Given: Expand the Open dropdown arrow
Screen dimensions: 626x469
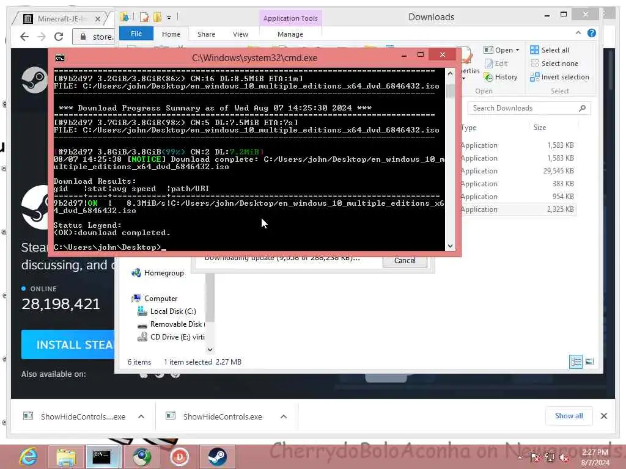Looking at the screenshot, I should click(x=517, y=50).
